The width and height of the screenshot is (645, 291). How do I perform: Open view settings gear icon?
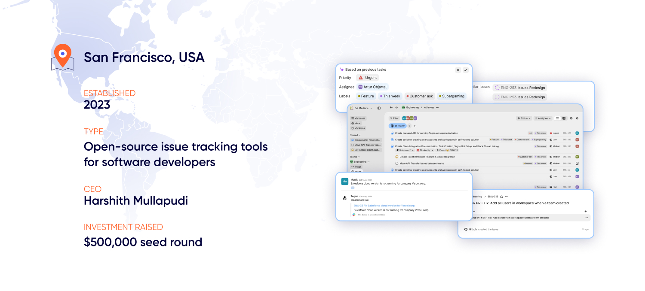point(571,118)
